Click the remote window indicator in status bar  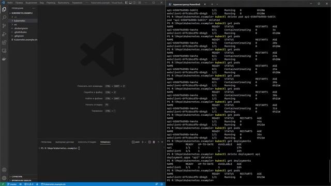3,184
